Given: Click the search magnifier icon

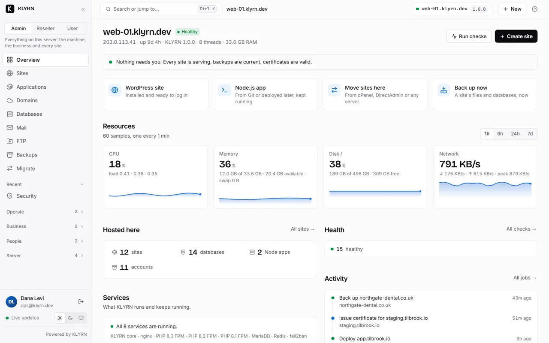Looking at the screenshot, I should click(x=109, y=9).
